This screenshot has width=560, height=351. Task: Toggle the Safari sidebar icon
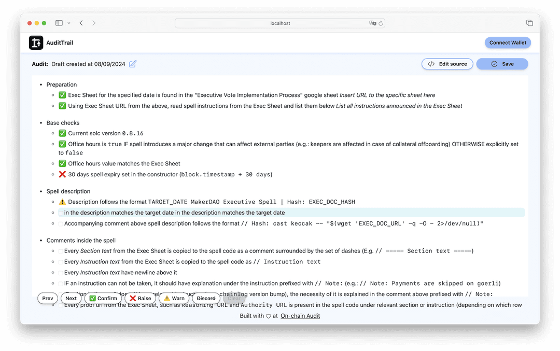point(59,23)
